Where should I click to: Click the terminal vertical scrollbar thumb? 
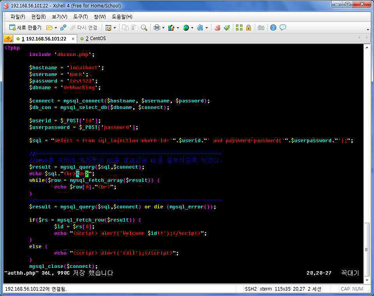pyautogui.click(x=367, y=249)
